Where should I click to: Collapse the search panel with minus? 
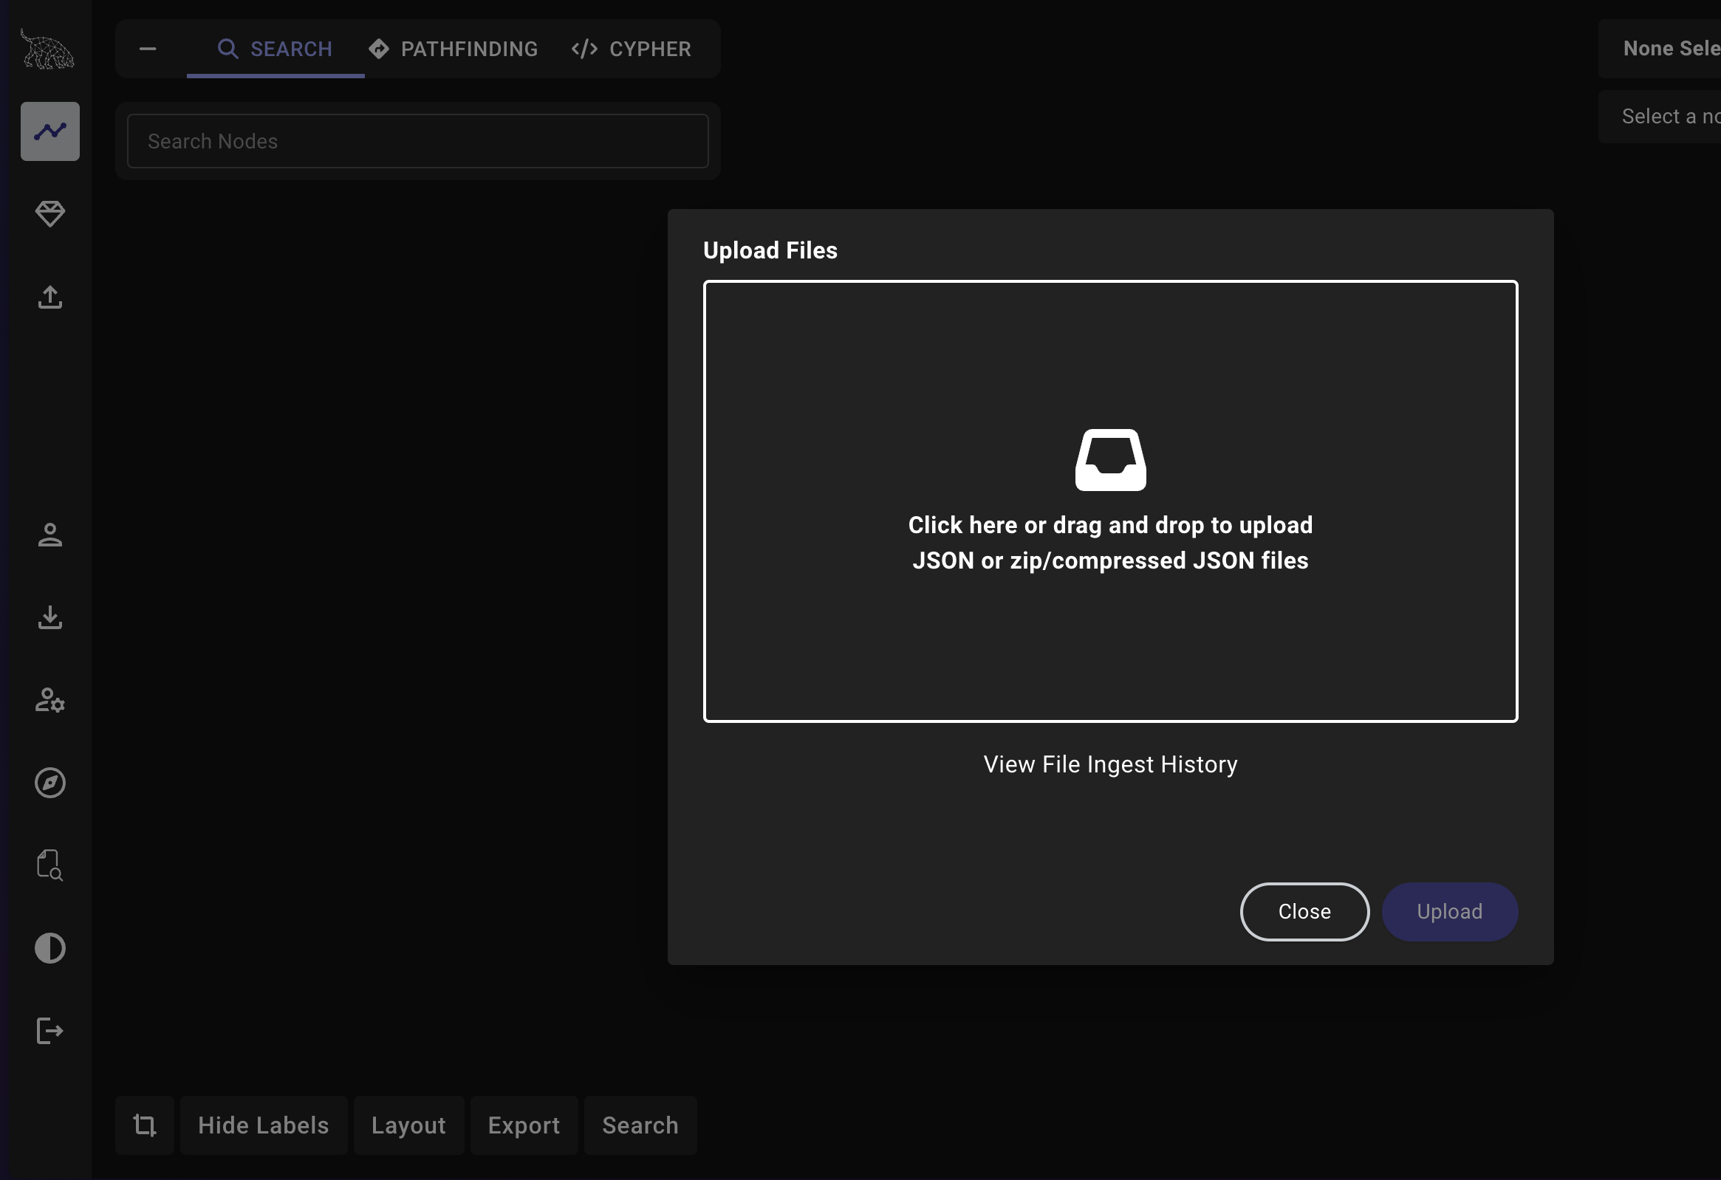[x=148, y=49]
